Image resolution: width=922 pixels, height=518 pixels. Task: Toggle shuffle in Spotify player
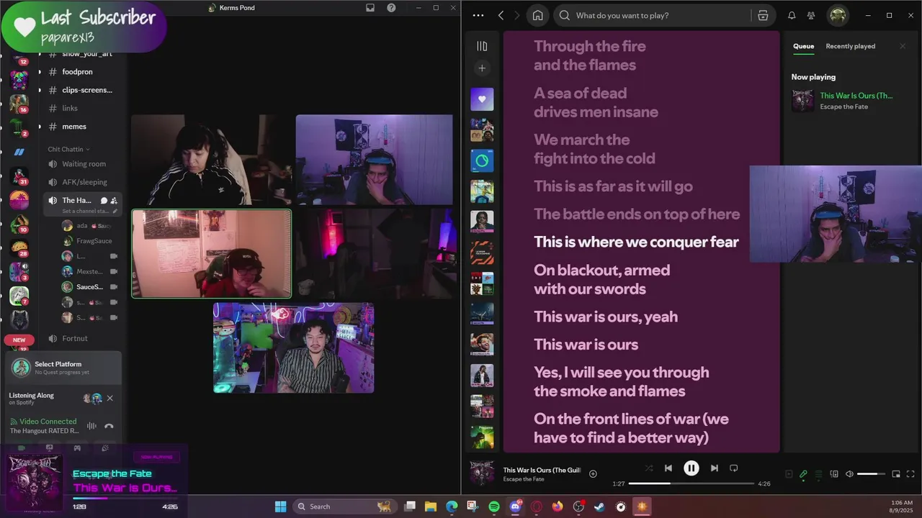tap(649, 468)
